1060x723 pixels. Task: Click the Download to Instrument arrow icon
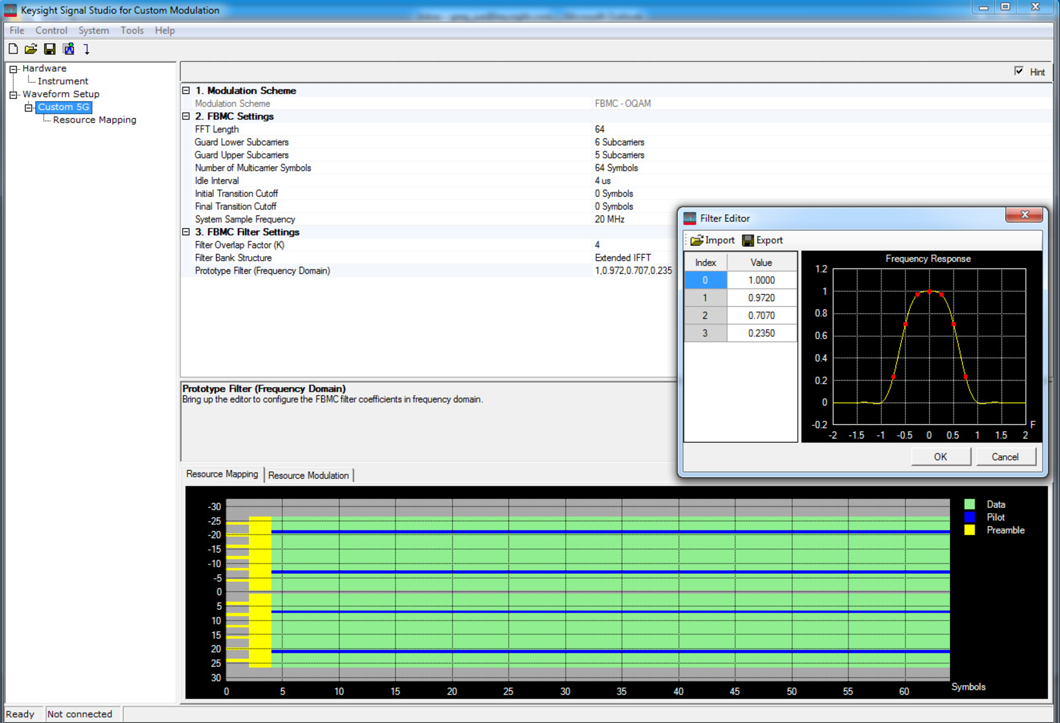[87, 49]
